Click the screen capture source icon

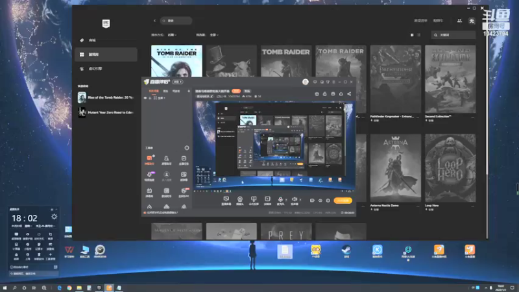coord(226,201)
